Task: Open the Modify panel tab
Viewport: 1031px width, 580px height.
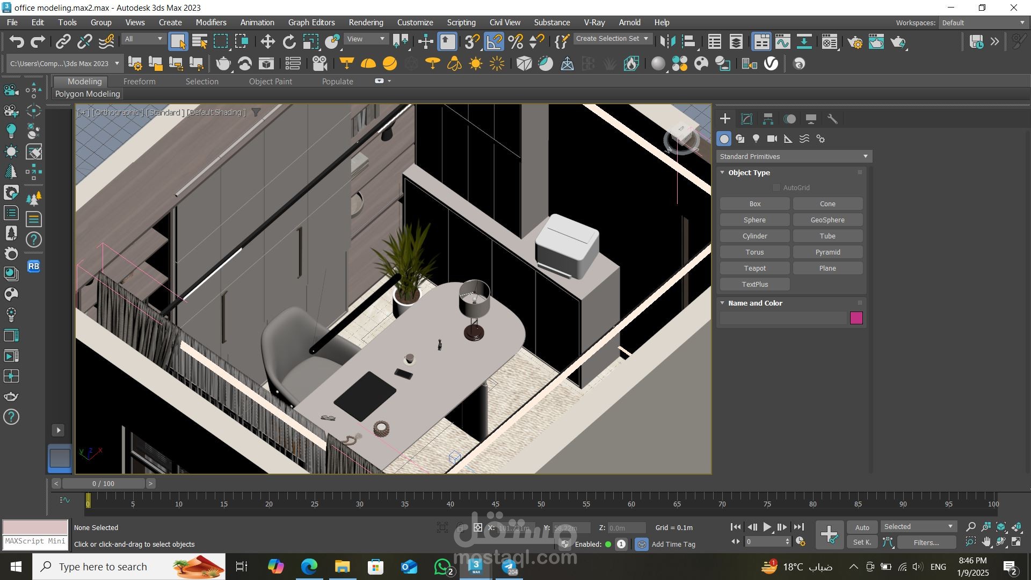Action: click(x=746, y=119)
